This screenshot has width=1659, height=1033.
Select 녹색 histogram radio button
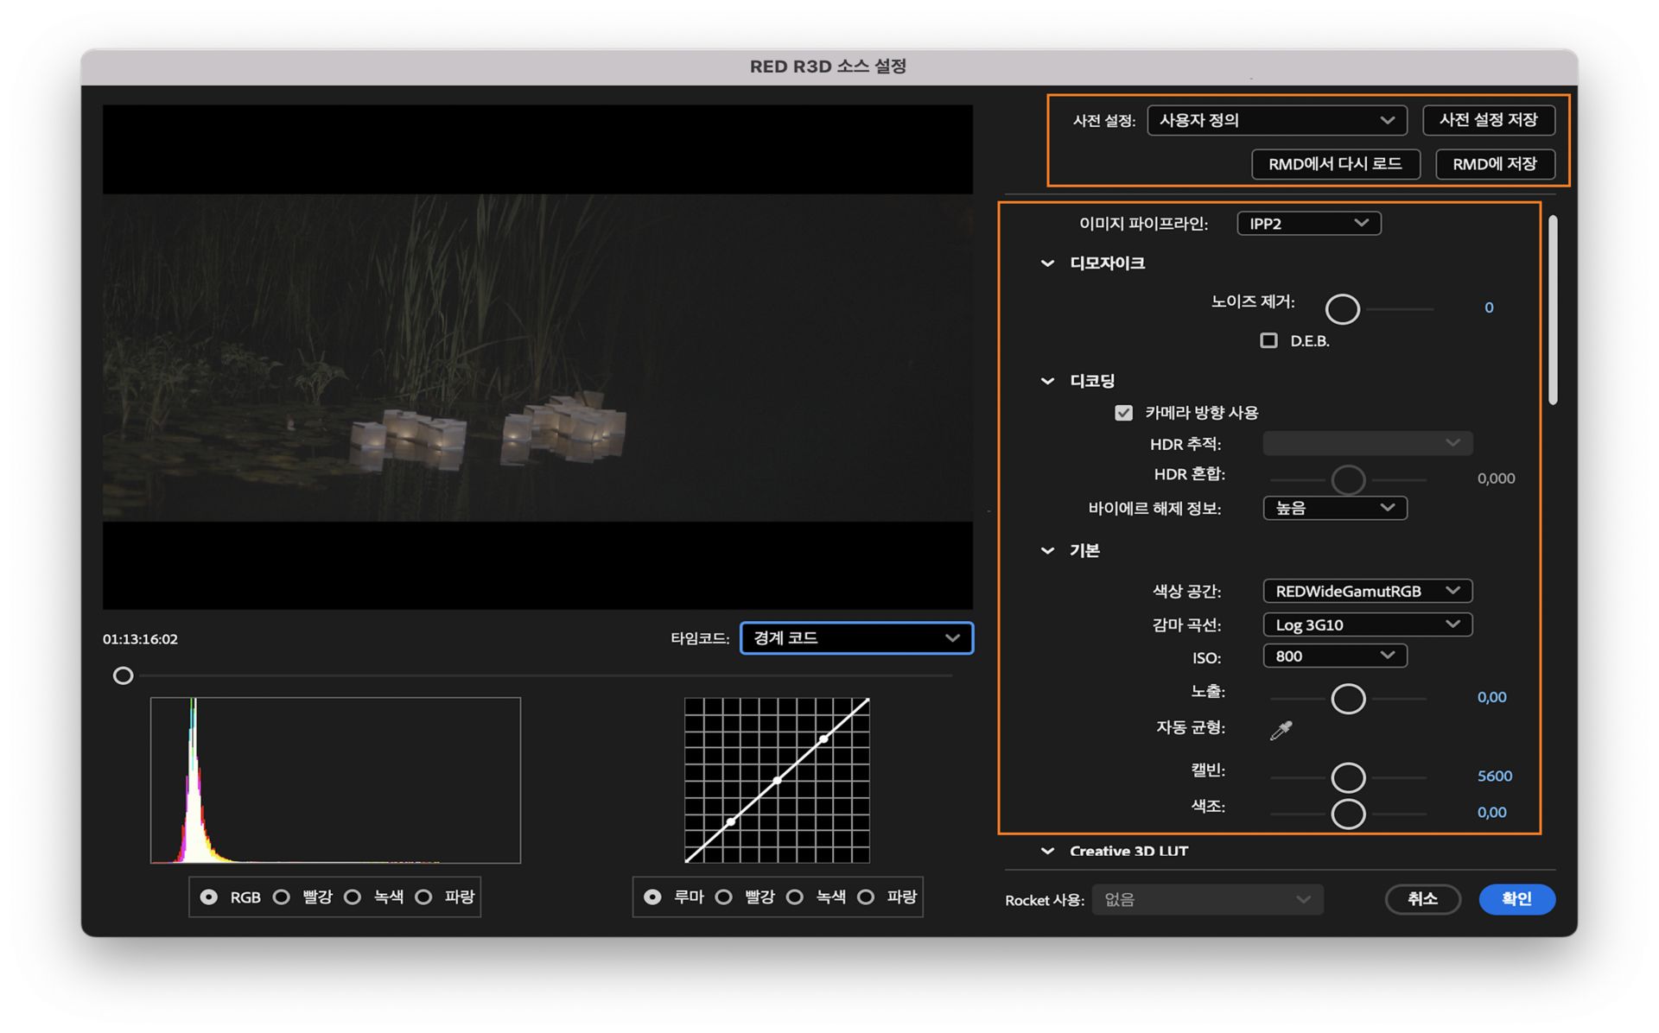pyautogui.click(x=353, y=897)
